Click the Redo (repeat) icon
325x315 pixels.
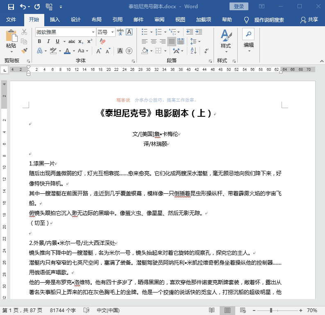click(37, 7)
